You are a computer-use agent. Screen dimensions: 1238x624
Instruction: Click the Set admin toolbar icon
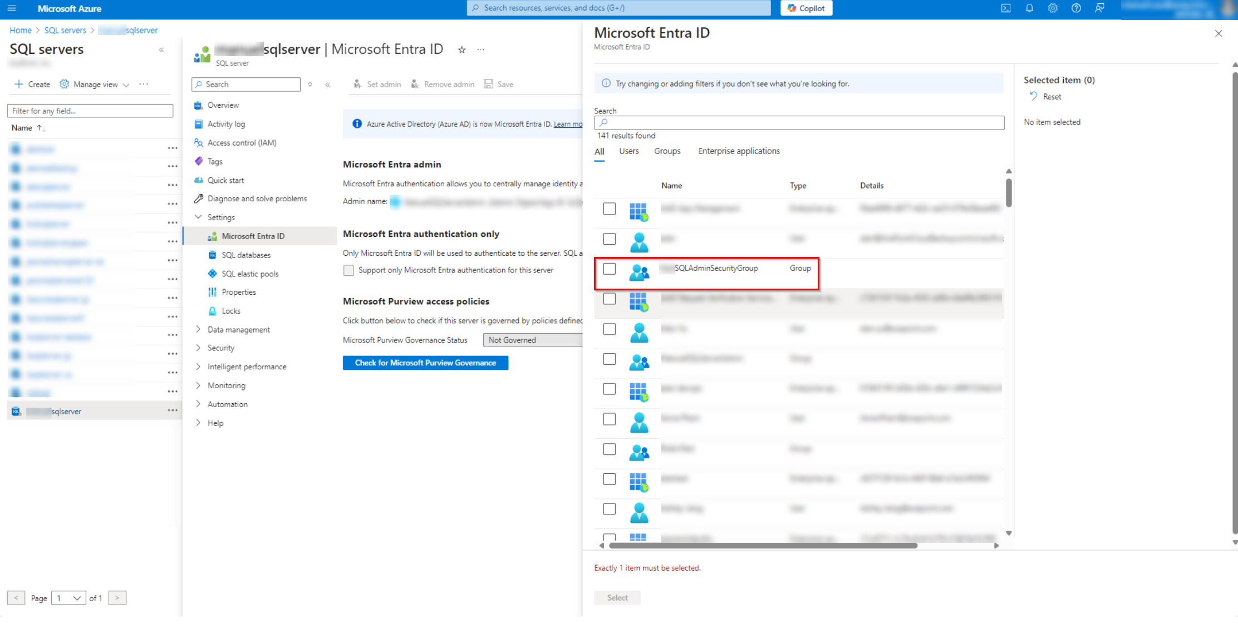point(357,84)
